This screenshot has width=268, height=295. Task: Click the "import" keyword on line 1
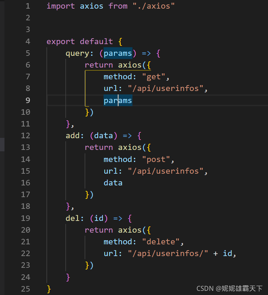pos(61,6)
